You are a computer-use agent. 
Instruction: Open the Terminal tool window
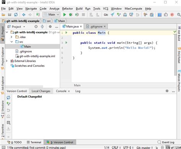click(x=34, y=142)
